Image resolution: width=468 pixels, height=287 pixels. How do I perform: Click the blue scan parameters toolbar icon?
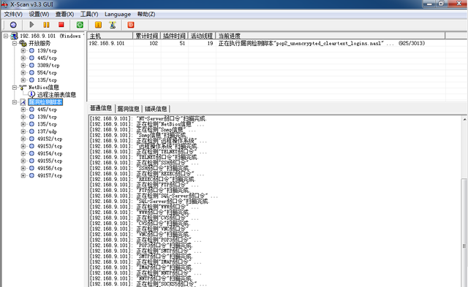(13, 25)
